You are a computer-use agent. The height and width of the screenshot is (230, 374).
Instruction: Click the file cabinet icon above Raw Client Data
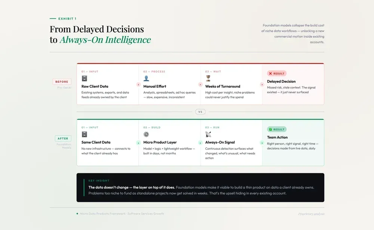tap(84, 78)
